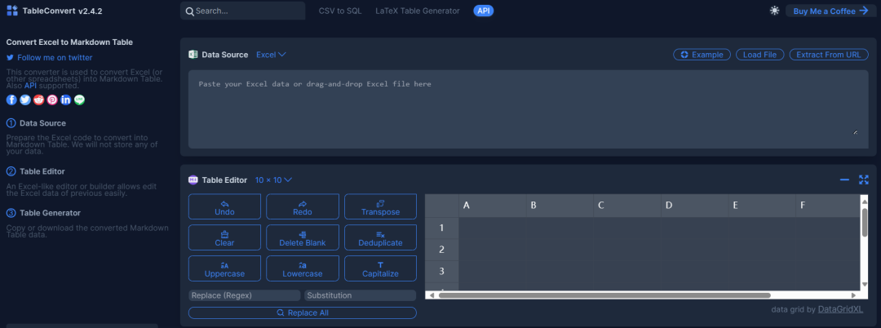This screenshot has height=328, width=881.
Task: Select column B header
Action: tap(560, 206)
